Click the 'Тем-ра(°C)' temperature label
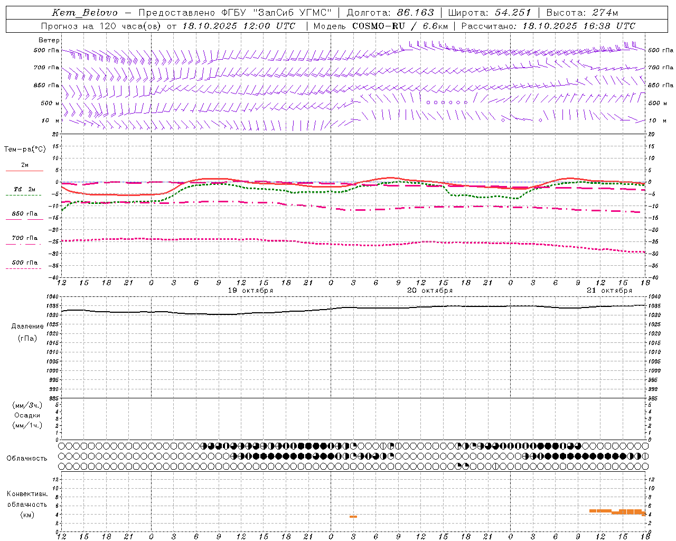676x541 pixels. point(25,149)
